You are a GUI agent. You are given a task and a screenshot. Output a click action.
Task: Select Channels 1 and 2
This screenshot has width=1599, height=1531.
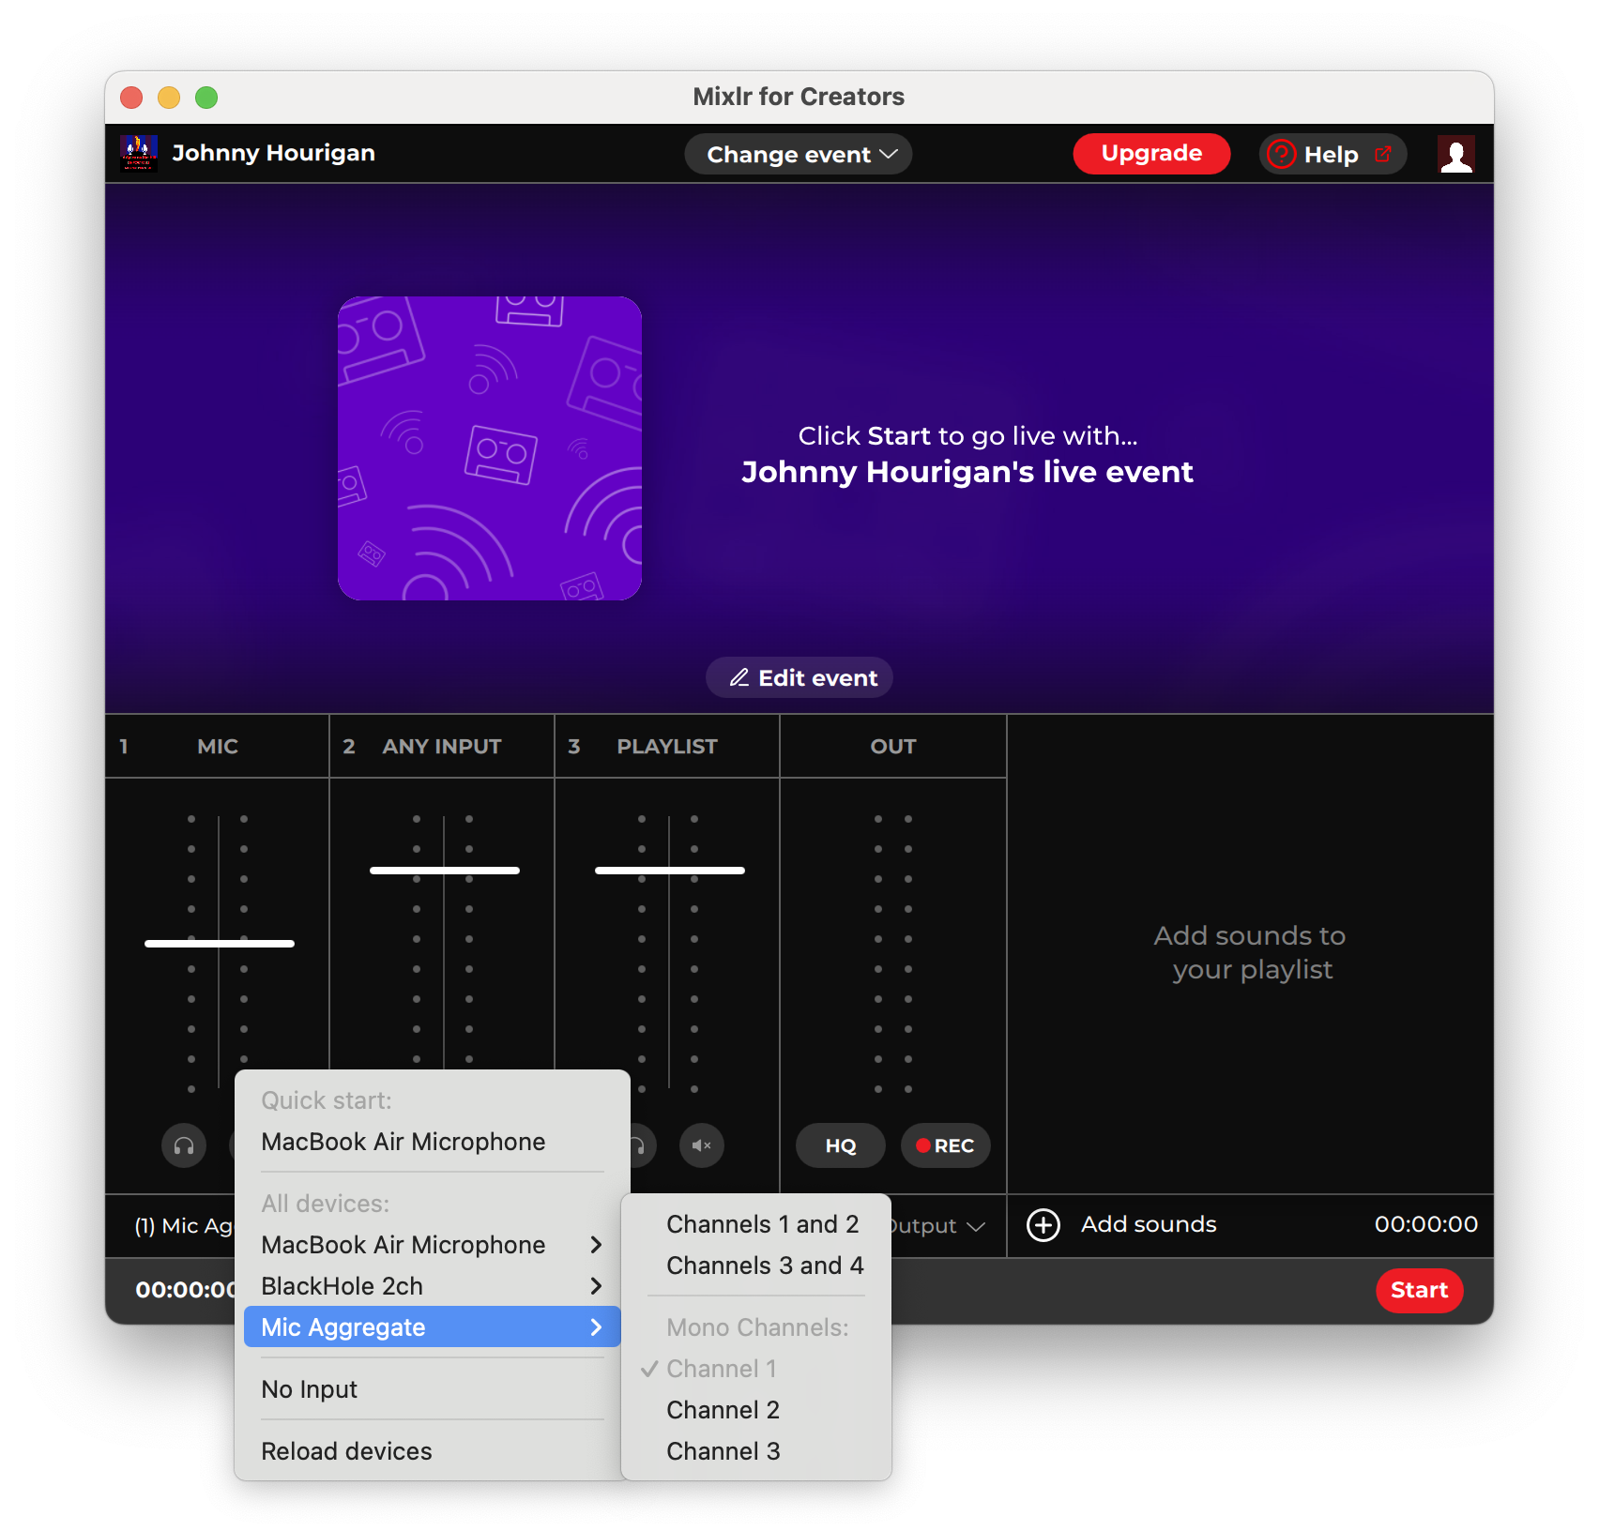click(x=756, y=1224)
